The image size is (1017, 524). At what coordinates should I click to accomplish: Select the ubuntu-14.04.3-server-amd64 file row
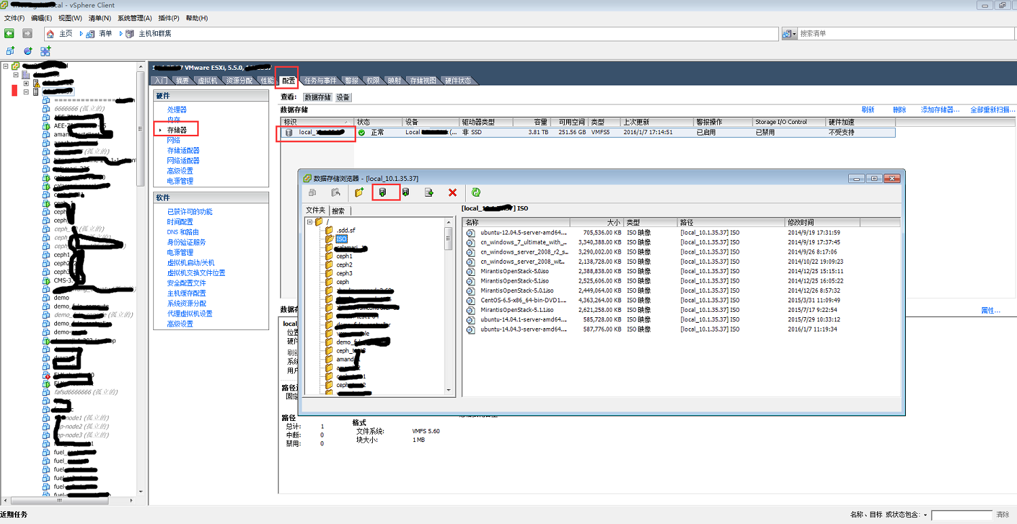coord(681,329)
